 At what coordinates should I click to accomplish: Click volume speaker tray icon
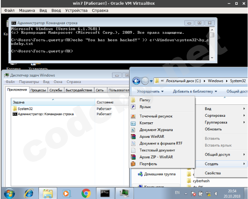[x=216, y=193]
